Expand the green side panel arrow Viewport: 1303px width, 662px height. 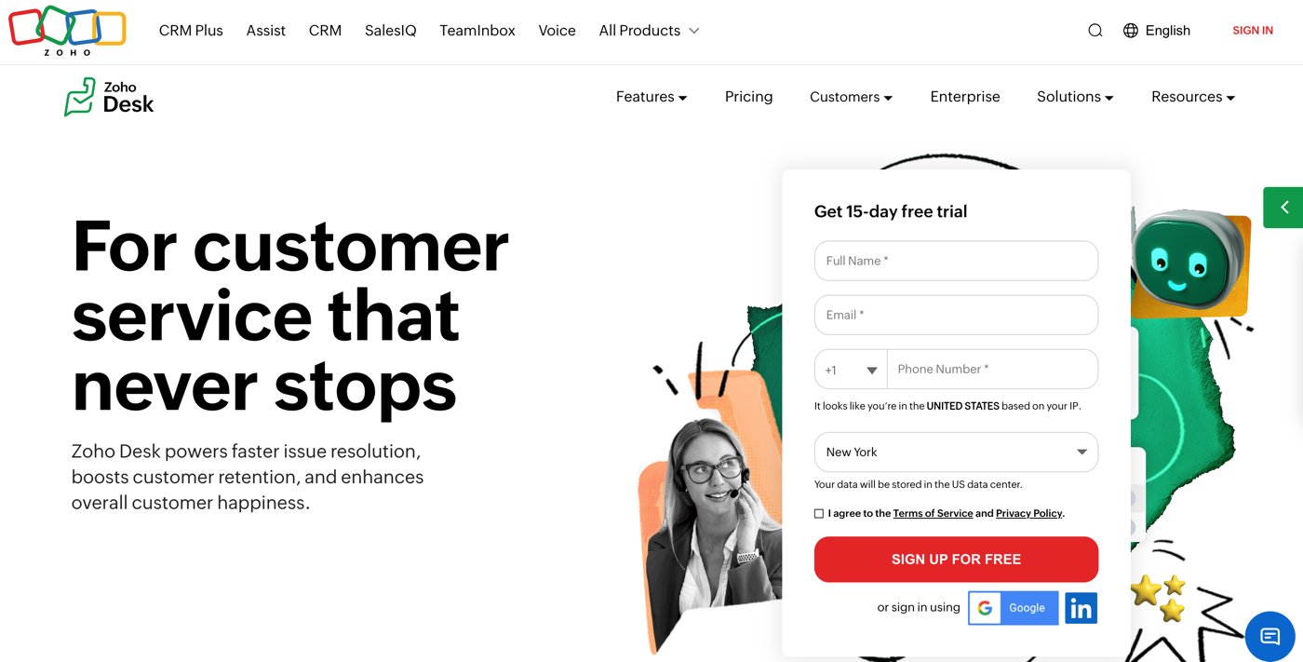point(1283,208)
